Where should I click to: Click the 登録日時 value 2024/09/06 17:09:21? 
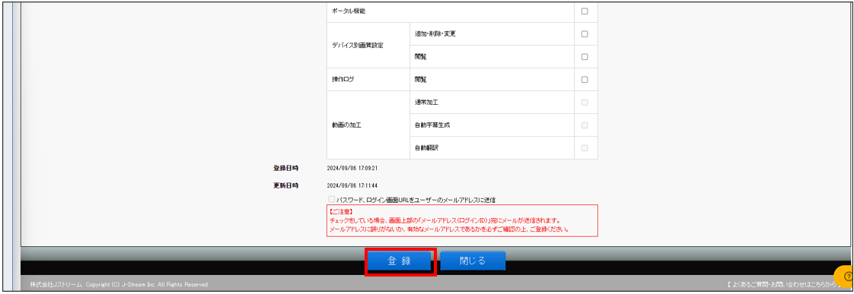pos(352,168)
